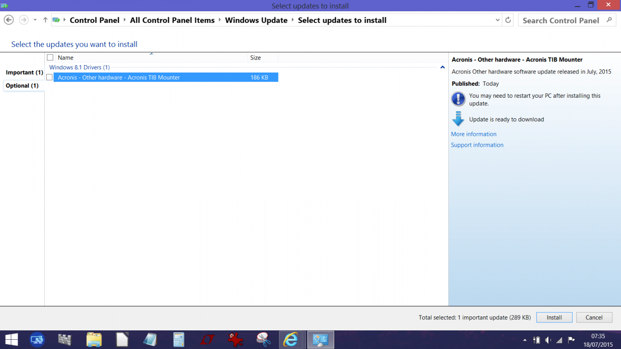The height and width of the screenshot is (349, 621).
Task: Expand the arrow after All Control Panel Items
Action: click(220, 20)
